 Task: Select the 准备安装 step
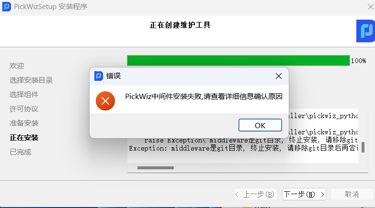(24, 123)
